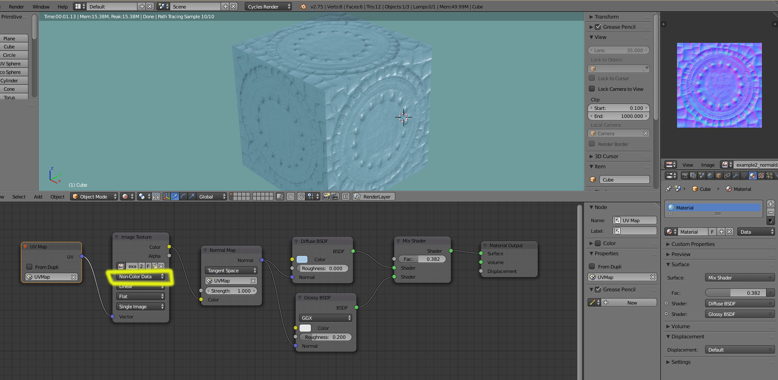Open the Constraints chain-link tab
The image size is (778, 380).
click(x=727, y=176)
